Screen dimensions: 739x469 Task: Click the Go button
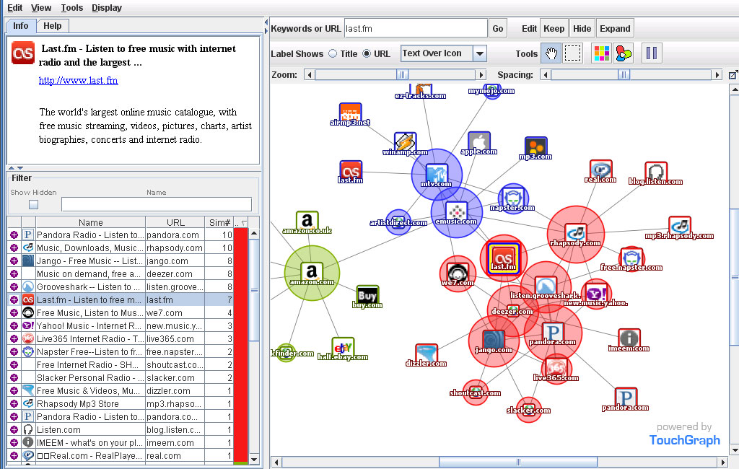(x=498, y=29)
